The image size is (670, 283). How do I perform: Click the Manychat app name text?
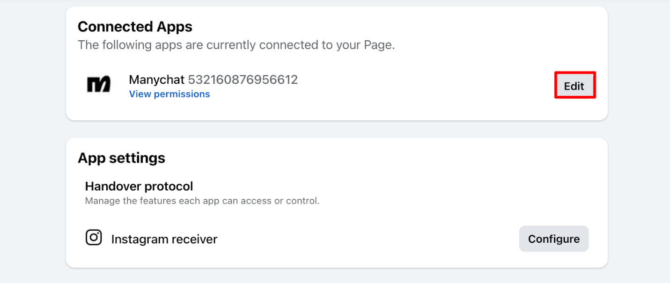point(157,80)
